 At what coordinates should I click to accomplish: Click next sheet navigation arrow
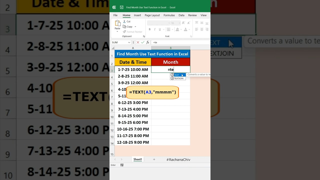121,159
